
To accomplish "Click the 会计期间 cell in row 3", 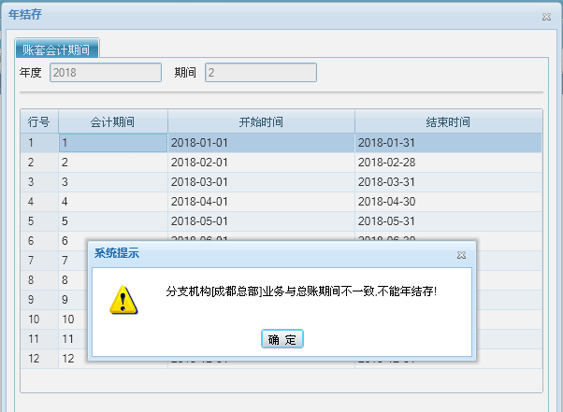I will pyautogui.click(x=113, y=182).
